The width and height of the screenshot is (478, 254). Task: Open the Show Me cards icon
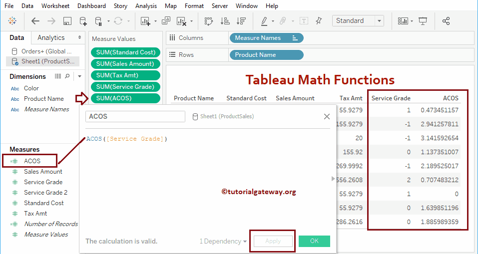coord(403,21)
